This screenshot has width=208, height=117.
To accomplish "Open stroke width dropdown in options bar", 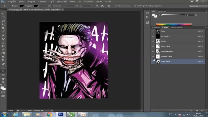I will tap(50, 6).
